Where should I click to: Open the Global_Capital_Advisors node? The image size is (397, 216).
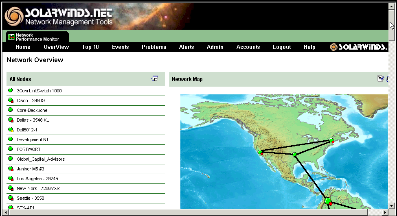coord(41,159)
